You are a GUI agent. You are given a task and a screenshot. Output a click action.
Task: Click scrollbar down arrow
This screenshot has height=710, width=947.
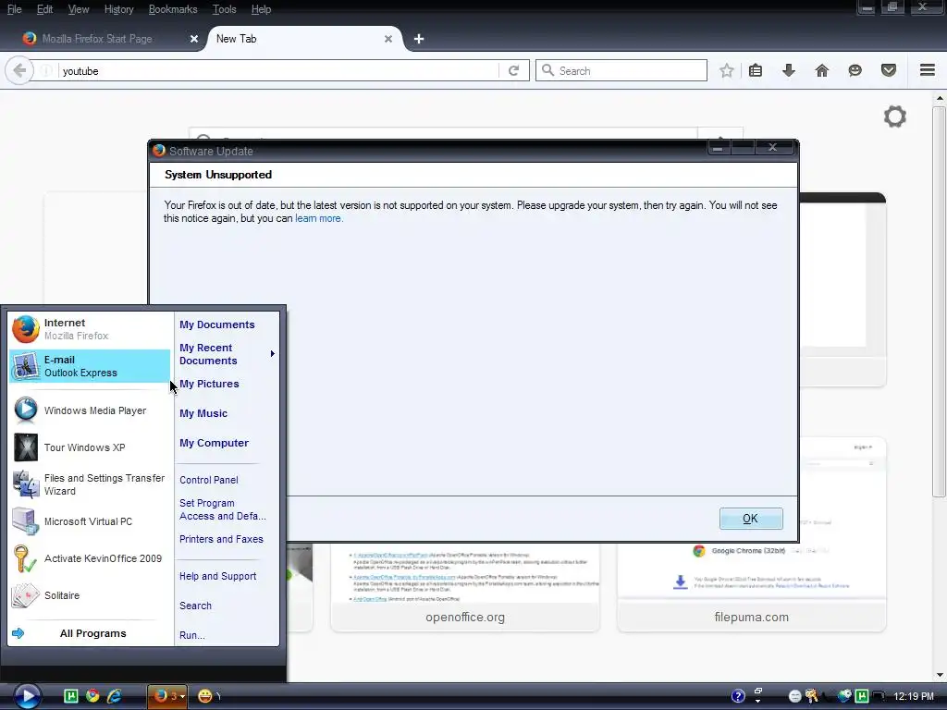[x=940, y=674]
